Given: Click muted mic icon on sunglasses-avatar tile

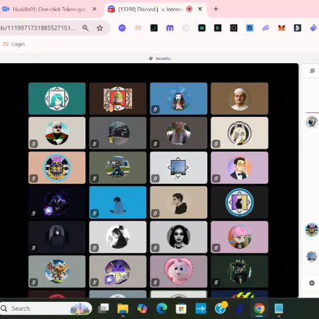Looking at the screenshot, I should click(34, 144).
